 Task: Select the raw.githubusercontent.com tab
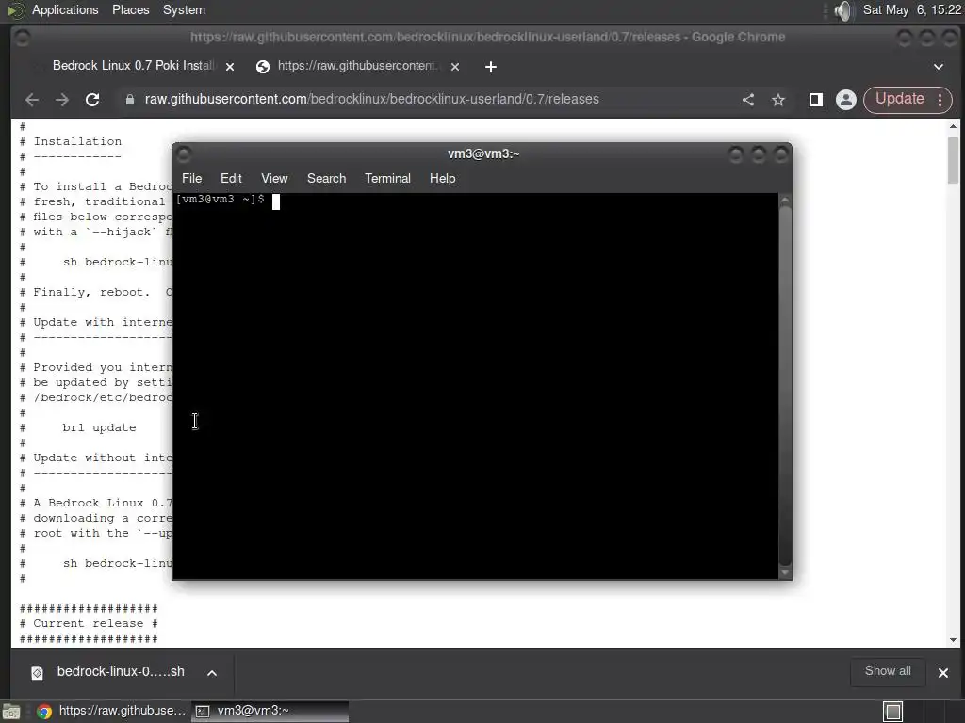click(x=356, y=66)
